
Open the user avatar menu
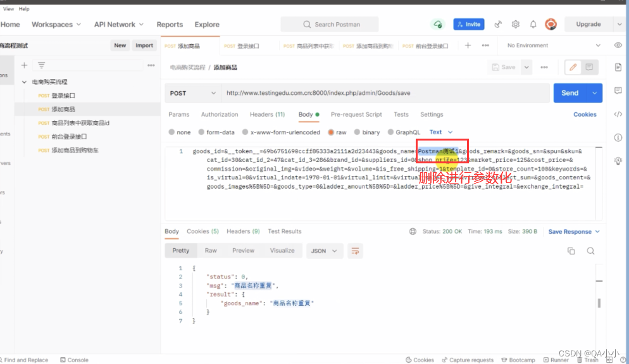click(x=551, y=25)
